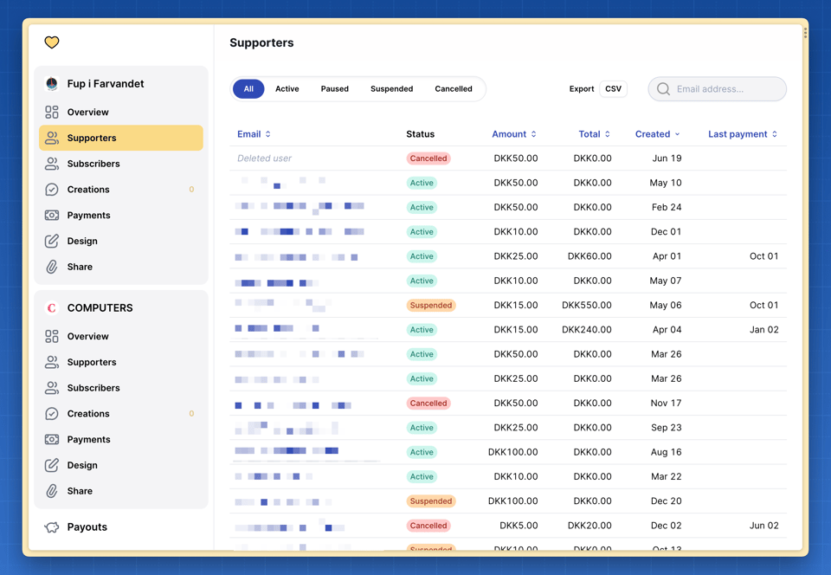The image size is (831, 575).
Task: Click the "Jun 02" last payment date
Action: (763, 526)
